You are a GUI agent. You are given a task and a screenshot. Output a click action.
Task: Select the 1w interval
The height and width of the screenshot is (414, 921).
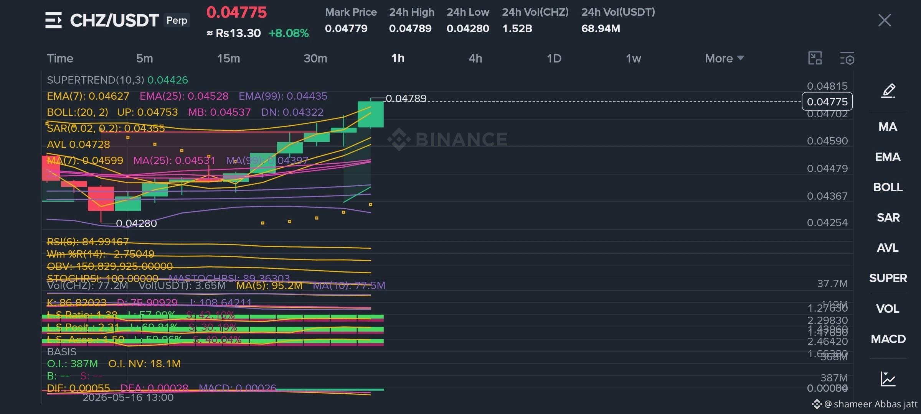[x=634, y=58]
